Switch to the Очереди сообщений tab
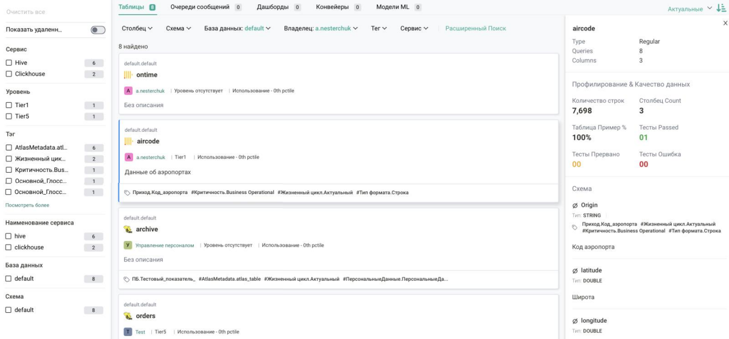 [x=206, y=7]
